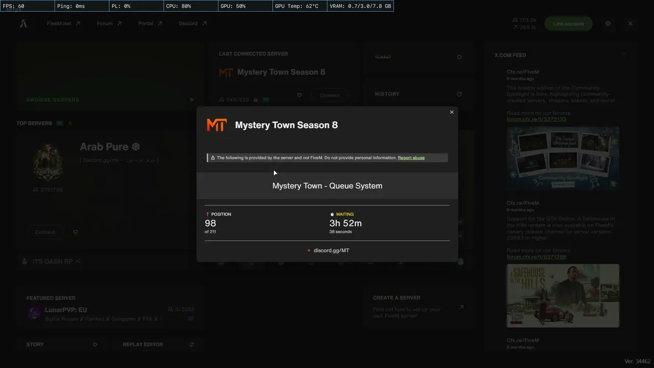Favorite Mystery Town with the heart icon
Viewport: 654px width, 368px height.
coord(299,95)
